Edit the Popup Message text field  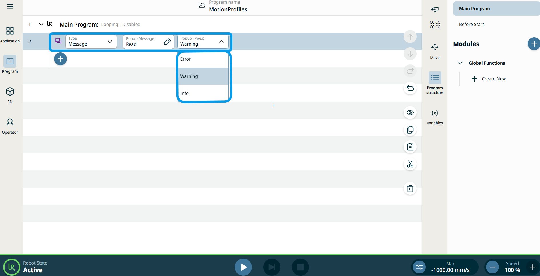pyautogui.click(x=148, y=42)
